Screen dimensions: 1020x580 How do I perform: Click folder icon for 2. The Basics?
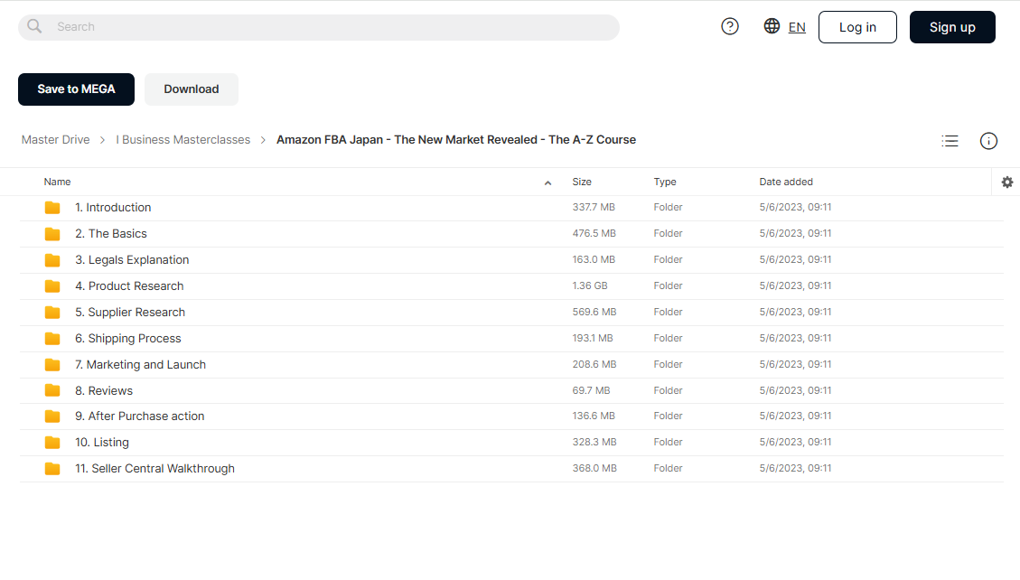tap(52, 233)
